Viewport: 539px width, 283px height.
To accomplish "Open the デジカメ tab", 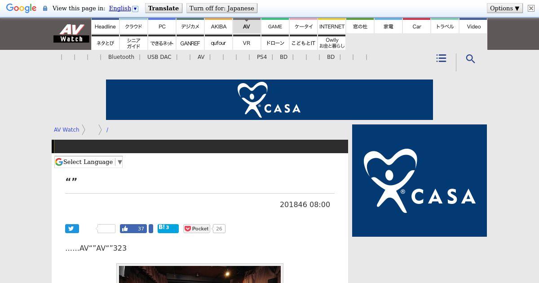I will pyautogui.click(x=190, y=26).
